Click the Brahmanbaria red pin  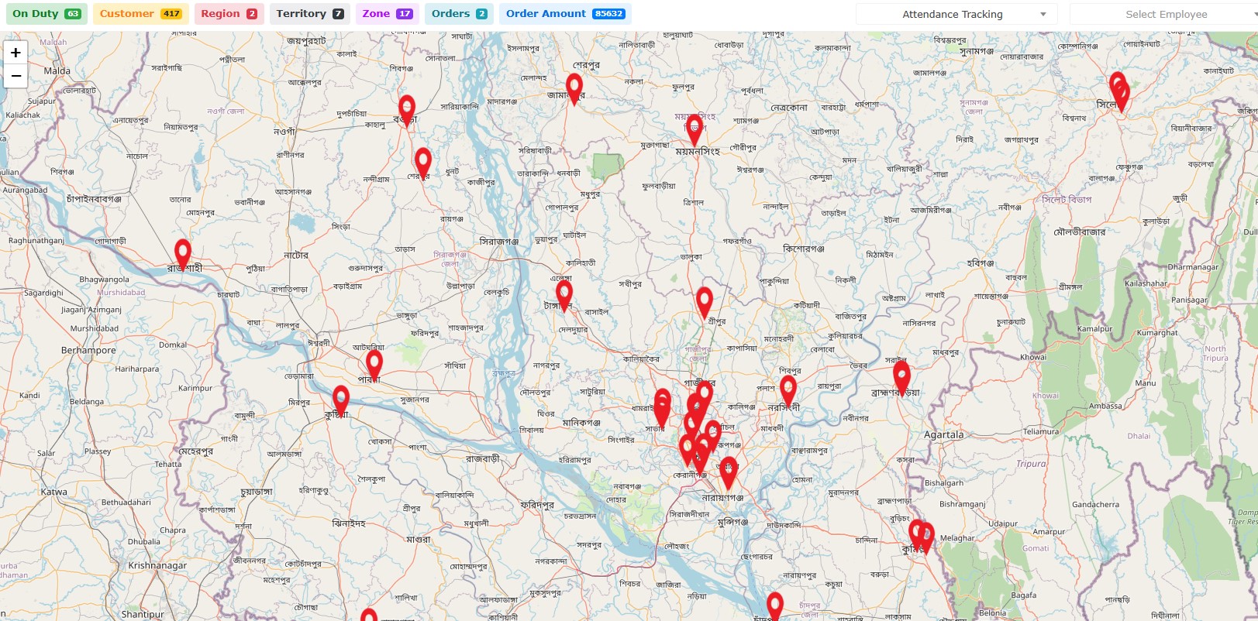[901, 379]
